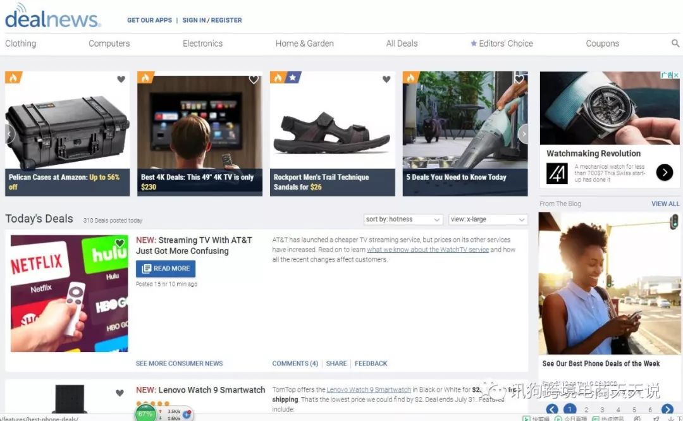Click READ MORE button
The width and height of the screenshot is (683, 421).
point(166,269)
